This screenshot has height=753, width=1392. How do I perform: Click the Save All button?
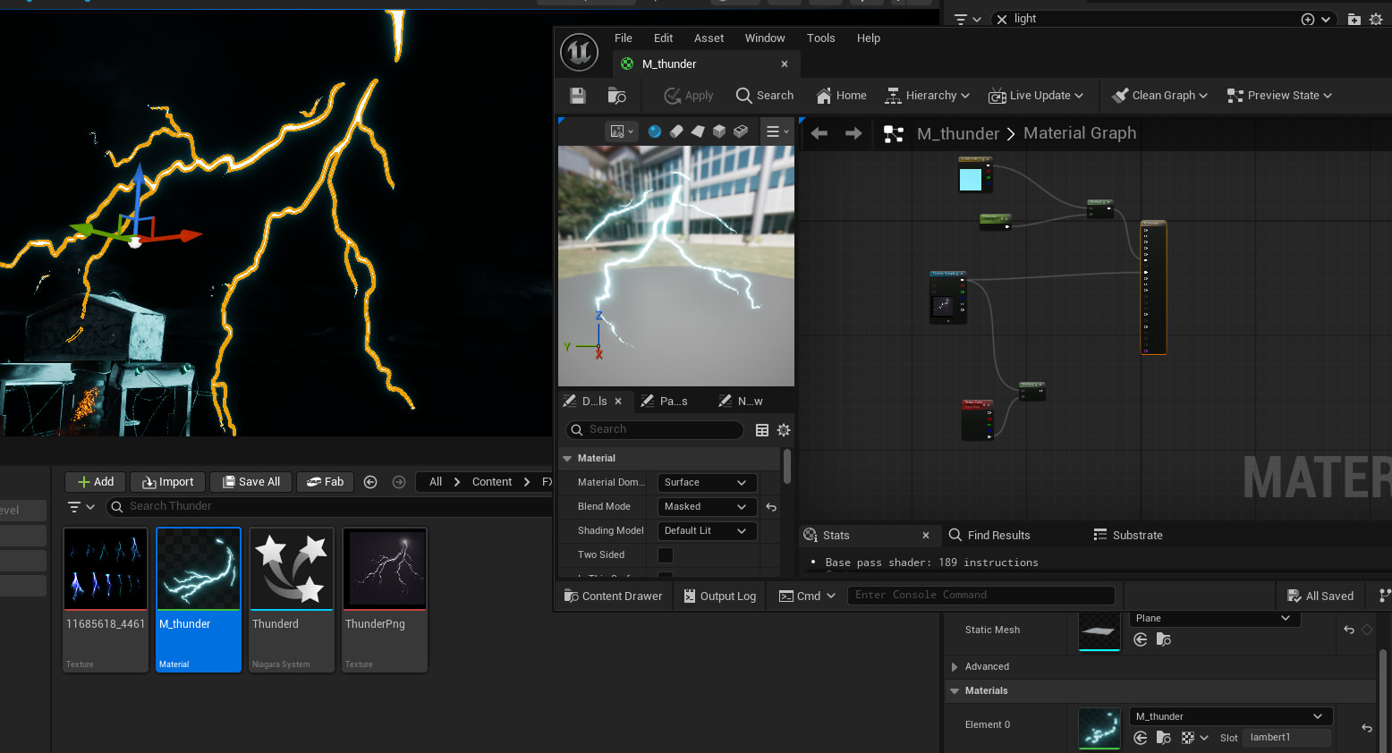(251, 482)
